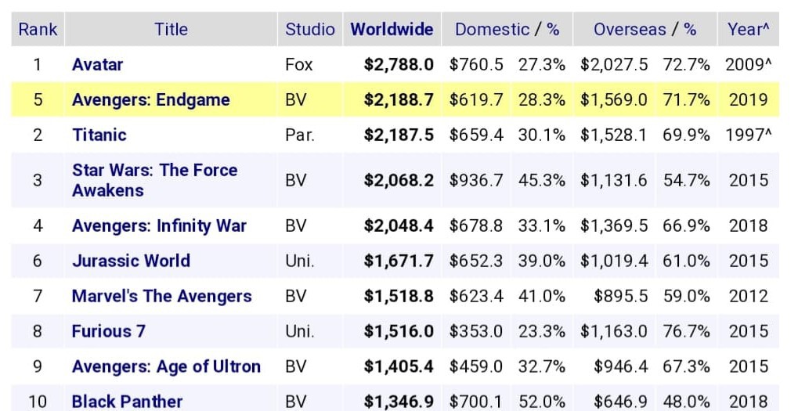
Task: Open the Black Panther title link
Action: 127,401
